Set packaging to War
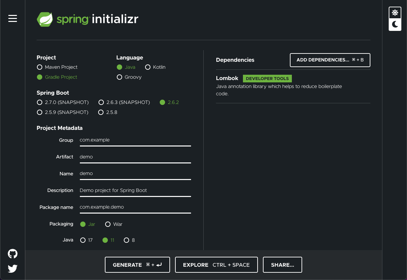 pos(114,224)
